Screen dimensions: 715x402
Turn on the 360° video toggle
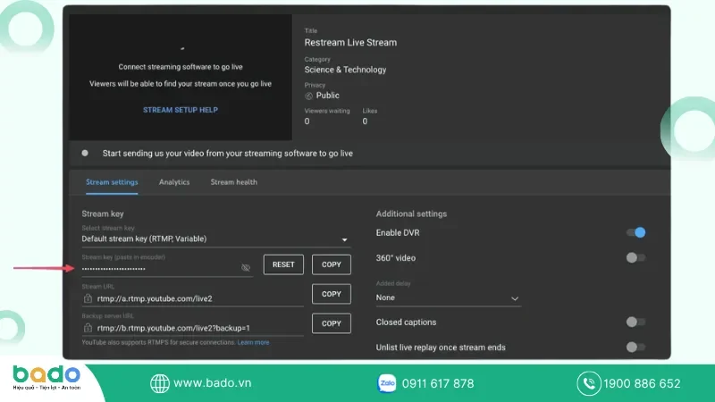[636, 258]
